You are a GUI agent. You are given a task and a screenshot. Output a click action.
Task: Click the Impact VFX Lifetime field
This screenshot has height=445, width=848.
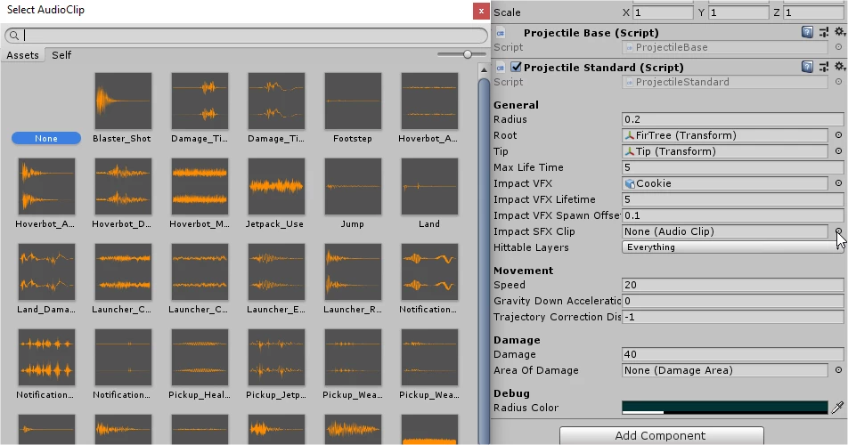pos(733,199)
